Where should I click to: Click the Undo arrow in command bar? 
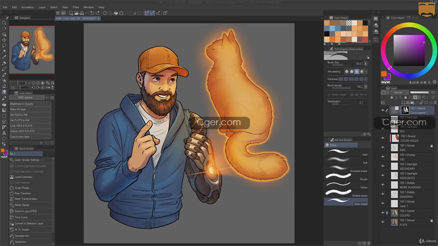91,13
